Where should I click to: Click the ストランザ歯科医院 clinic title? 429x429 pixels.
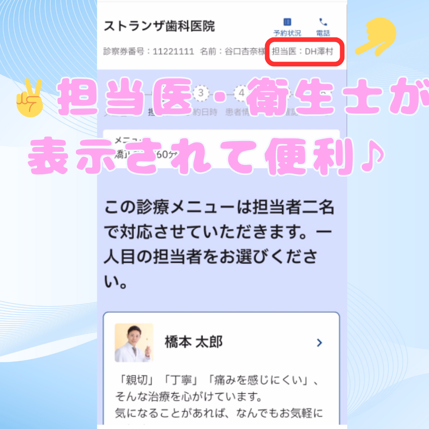(159, 26)
